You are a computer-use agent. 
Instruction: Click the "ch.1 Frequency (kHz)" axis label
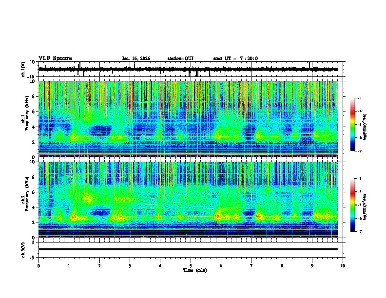pyautogui.click(x=25, y=119)
